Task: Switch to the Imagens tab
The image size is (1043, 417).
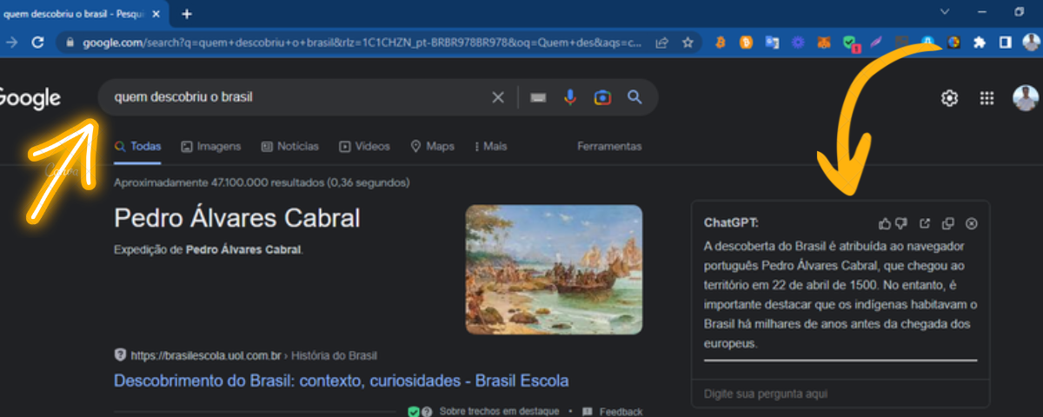Action: point(210,146)
